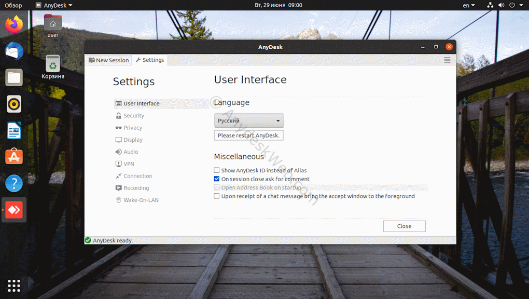Open the AnyDesk app menu in top bar
Image resolution: width=529 pixels, height=299 pixels.
54,5
